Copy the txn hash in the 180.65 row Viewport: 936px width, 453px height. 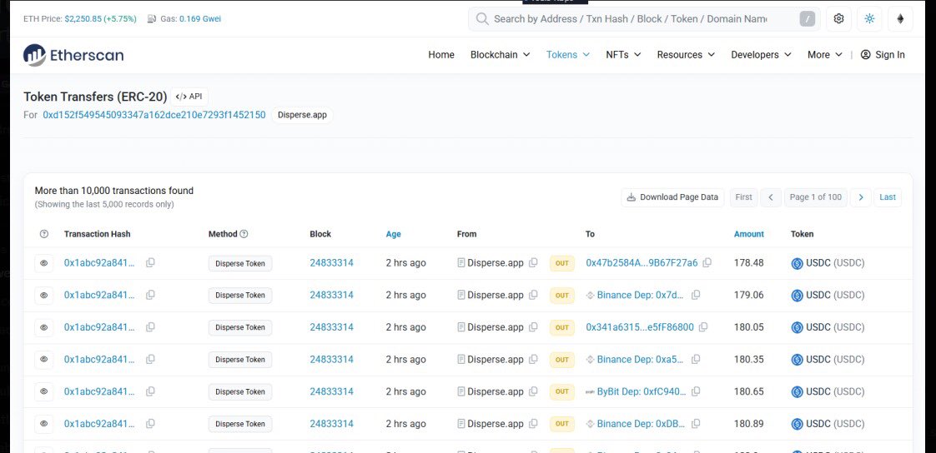(150, 391)
